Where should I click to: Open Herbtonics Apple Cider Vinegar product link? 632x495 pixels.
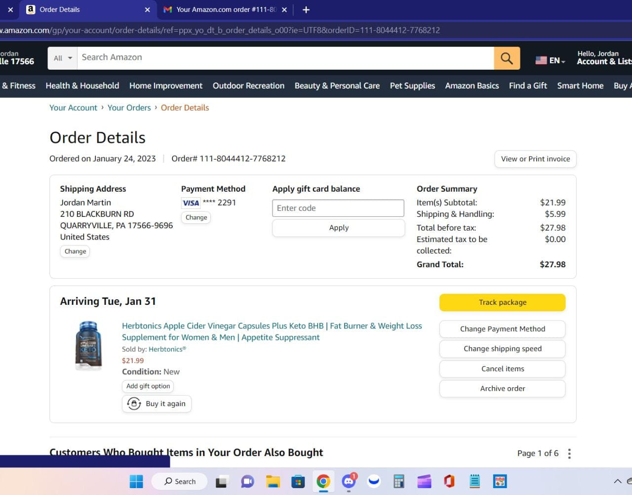click(x=272, y=331)
